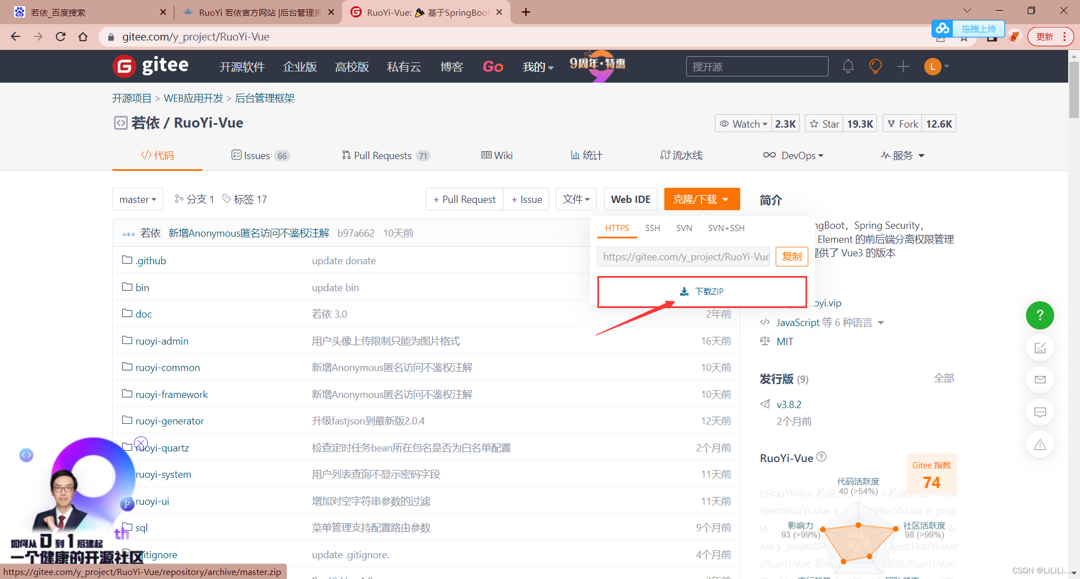
Task: Select the SSH clone tab
Action: 652,228
